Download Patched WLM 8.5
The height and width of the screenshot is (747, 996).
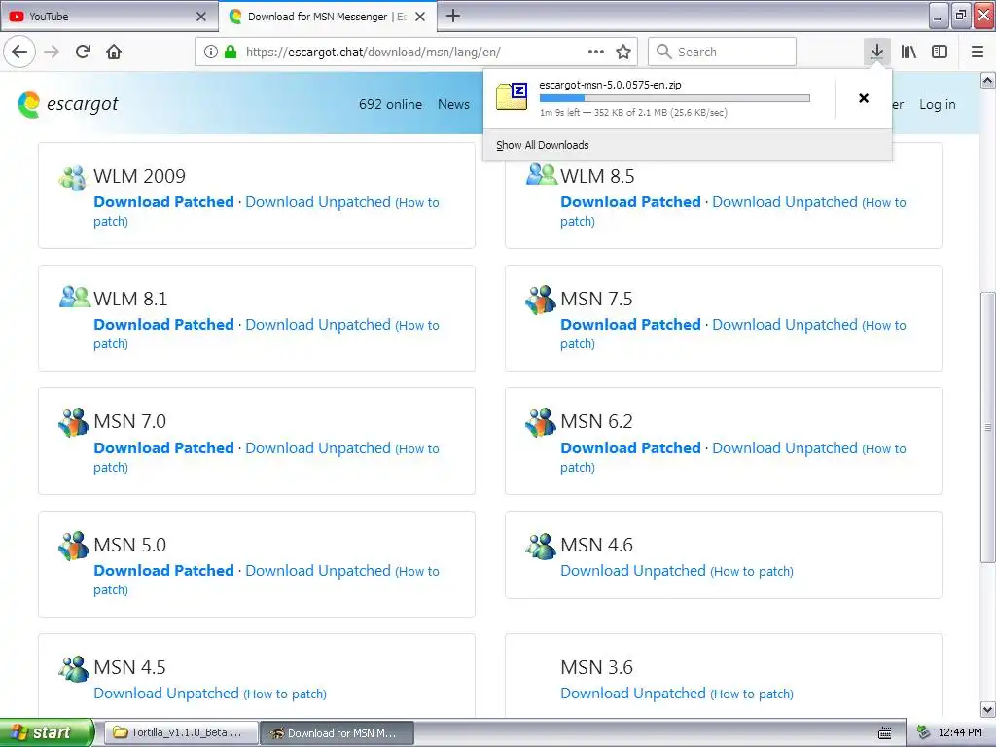(x=630, y=202)
